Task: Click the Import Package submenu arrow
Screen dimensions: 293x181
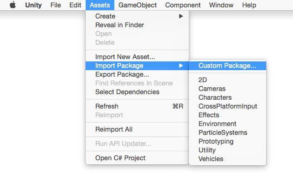Action: pyautogui.click(x=181, y=66)
